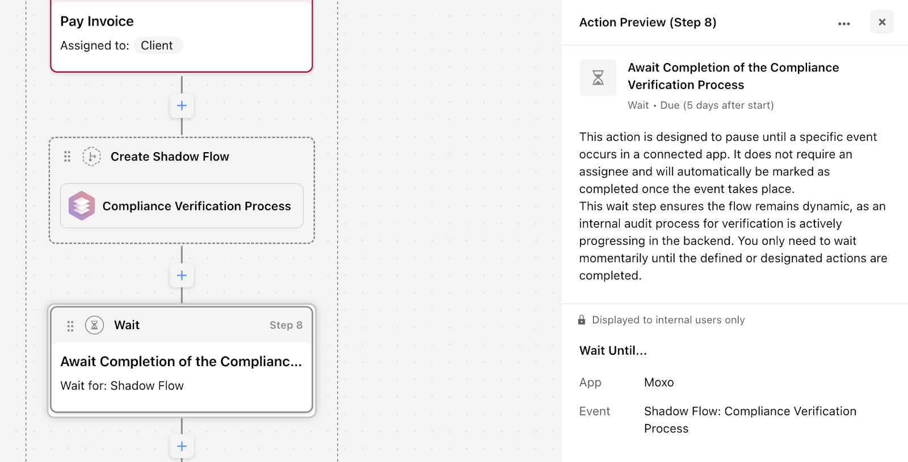Select the Await Completion wait step card
Screen dimensions: 908x462
182,373
